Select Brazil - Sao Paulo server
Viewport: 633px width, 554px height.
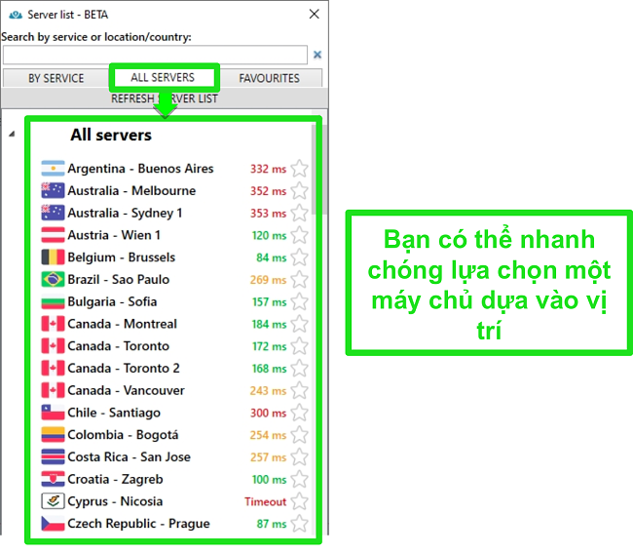click(x=119, y=279)
